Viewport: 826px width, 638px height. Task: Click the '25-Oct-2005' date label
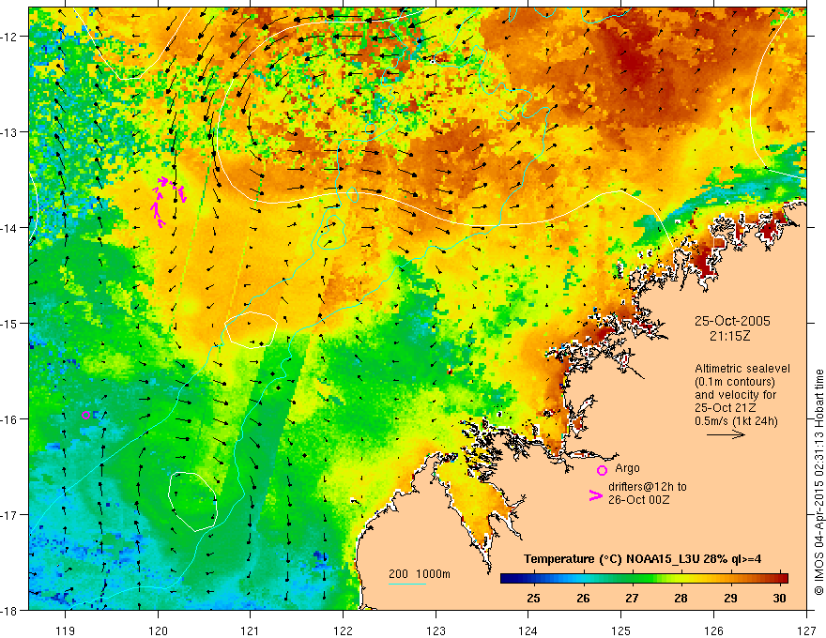[x=732, y=321]
